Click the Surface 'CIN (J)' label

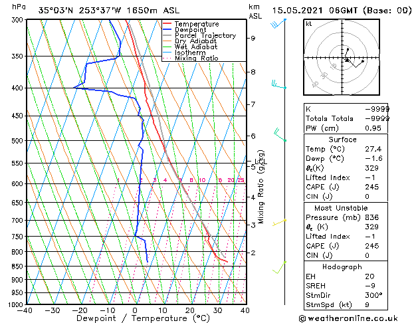[319, 197]
